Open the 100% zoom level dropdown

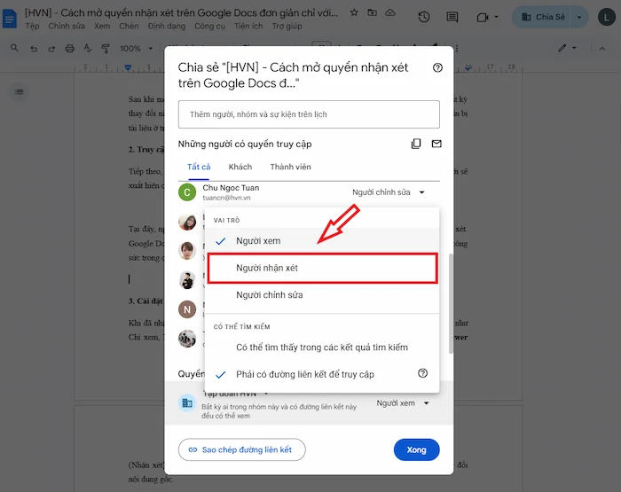pos(136,48)
